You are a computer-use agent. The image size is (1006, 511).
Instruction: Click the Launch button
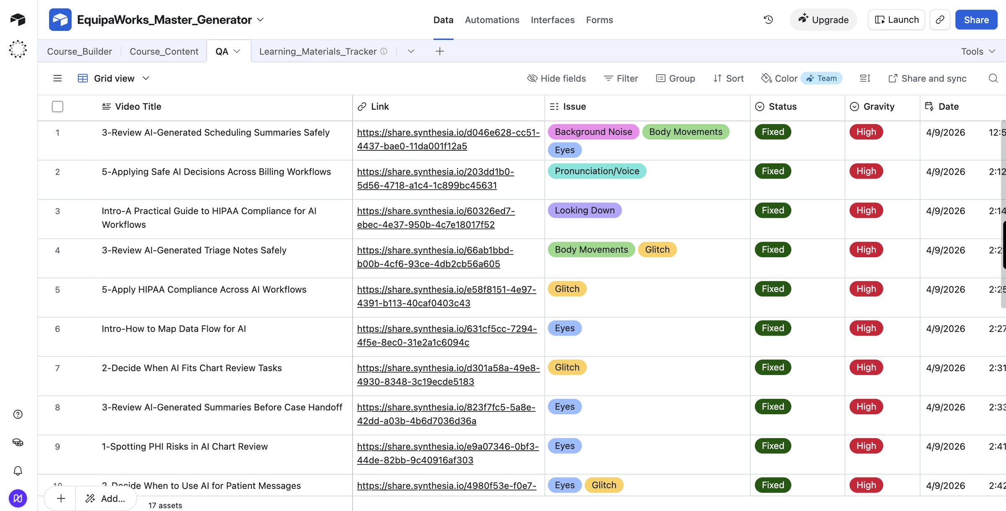(897, 20)
